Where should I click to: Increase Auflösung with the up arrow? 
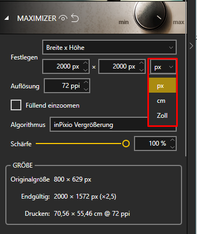[x=86, y=82]
